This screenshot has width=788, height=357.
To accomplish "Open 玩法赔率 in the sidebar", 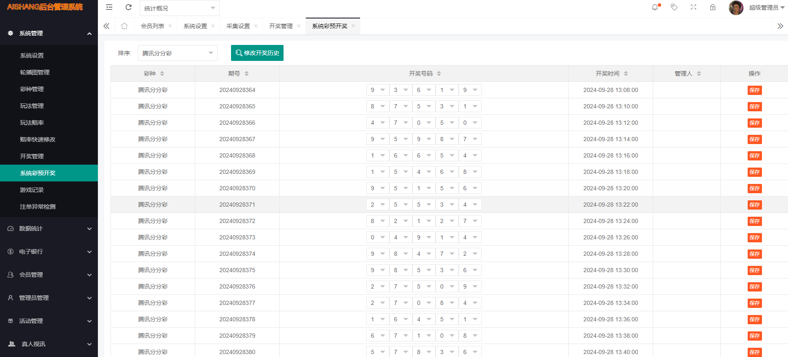I will pyautogui.click(x=32, y=123).
